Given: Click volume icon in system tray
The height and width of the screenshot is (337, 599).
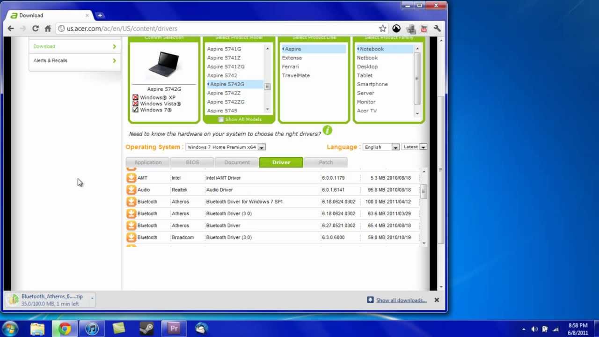Looking at the screenshot, I should [534, 329].
